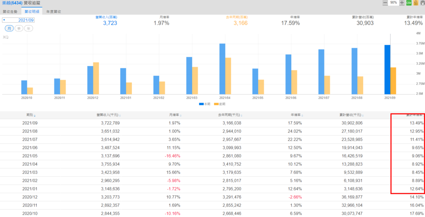Screen dimensions: 425x217
Task: Click red yearly growth value -2.66%
Action: pyautogui.click(x=295, y=197)
